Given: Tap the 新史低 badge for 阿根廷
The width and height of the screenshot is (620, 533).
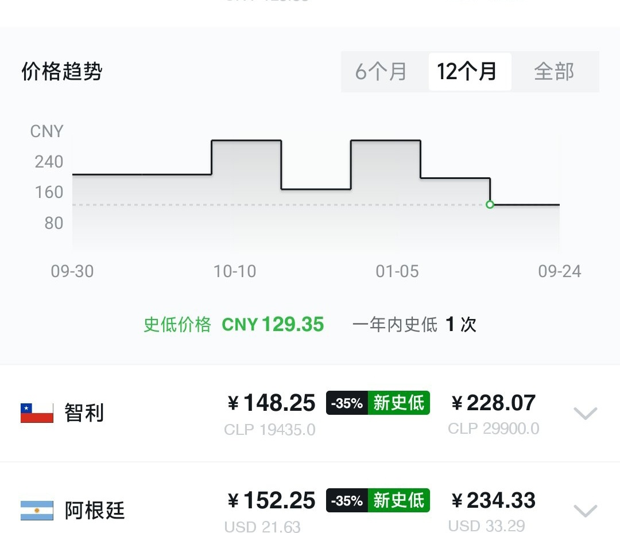Looking at the screenshot, I should click(398, 500).
